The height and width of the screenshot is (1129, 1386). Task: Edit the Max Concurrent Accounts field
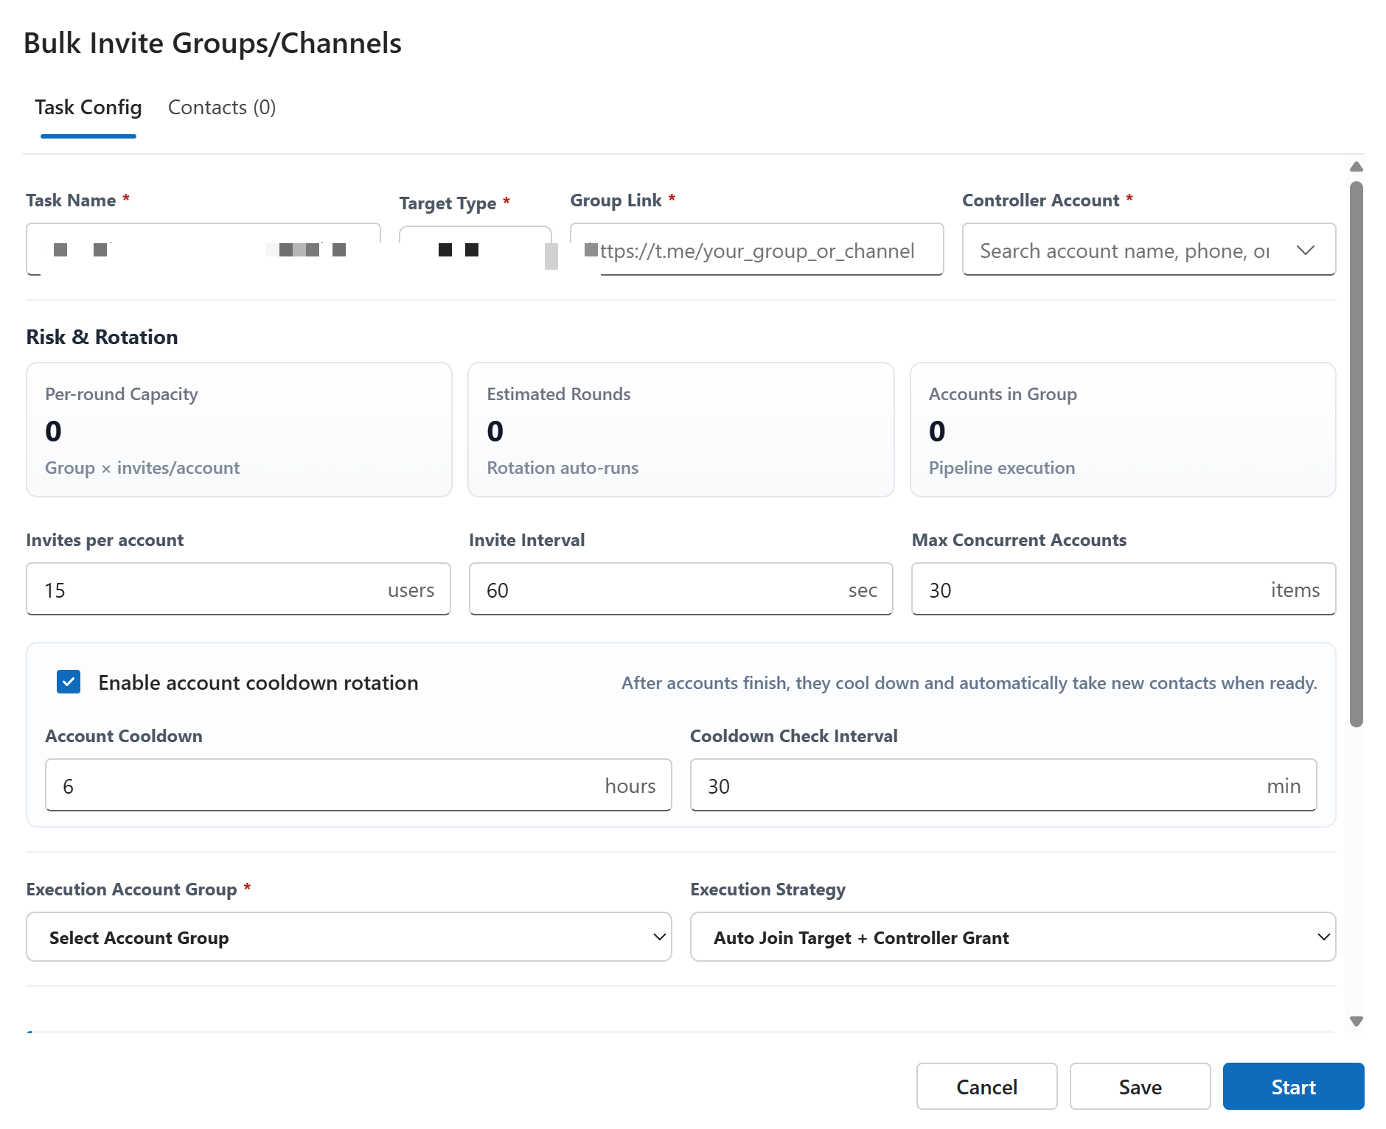(x=1124, y=589)
